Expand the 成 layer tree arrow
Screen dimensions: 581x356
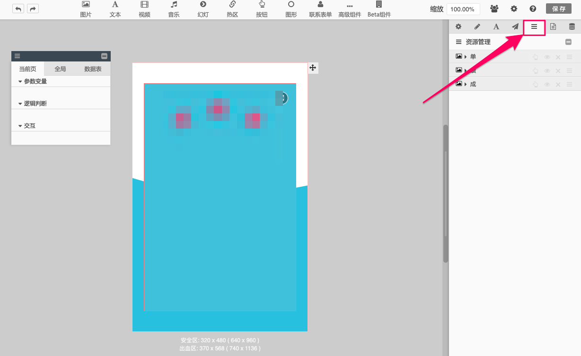click(466, 84)
